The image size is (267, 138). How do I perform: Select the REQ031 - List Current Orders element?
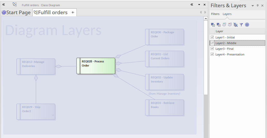(165, 59)
